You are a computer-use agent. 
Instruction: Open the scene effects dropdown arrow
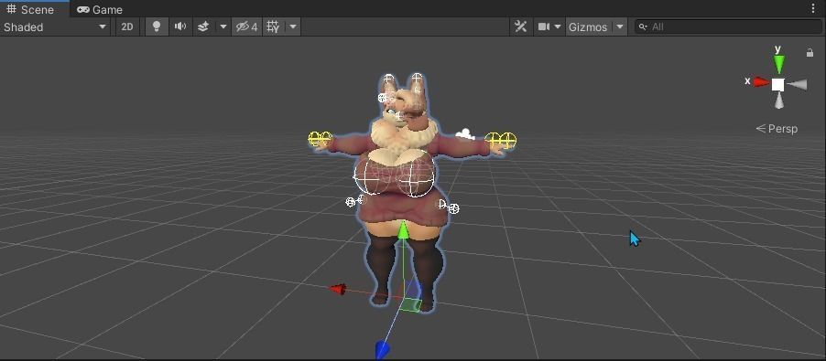point(223,27)
